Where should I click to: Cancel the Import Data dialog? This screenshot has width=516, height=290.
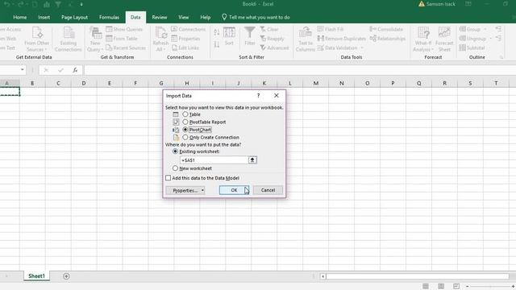268,190
